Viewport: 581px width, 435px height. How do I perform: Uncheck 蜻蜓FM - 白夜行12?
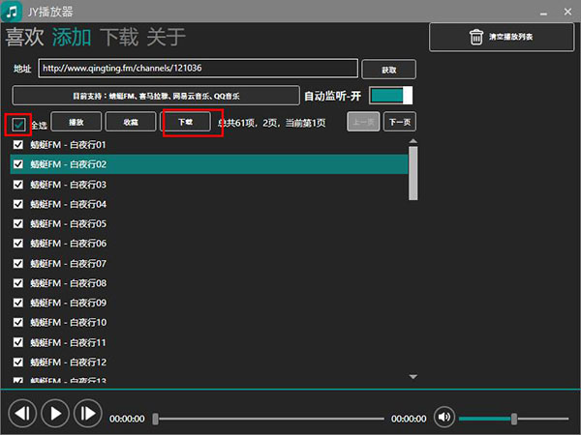[18, 362]
